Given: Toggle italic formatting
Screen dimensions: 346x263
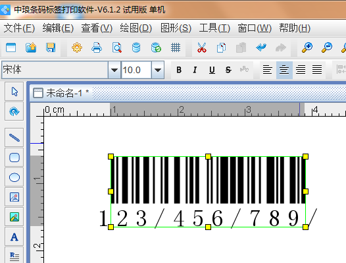Looking at the screenshot, I should (x=195, y=70).
